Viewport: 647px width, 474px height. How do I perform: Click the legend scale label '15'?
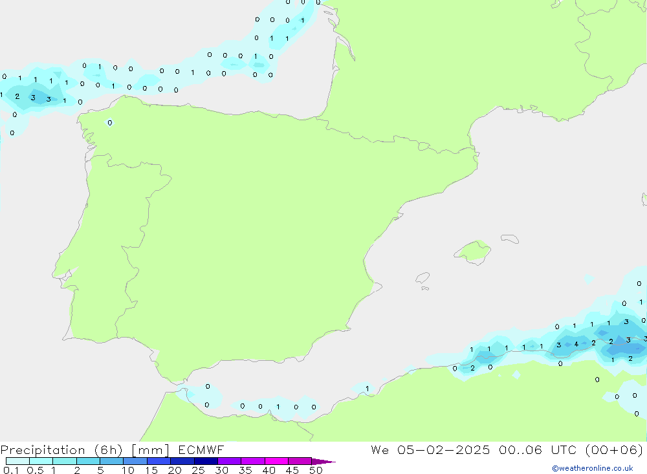pos(151,470)
